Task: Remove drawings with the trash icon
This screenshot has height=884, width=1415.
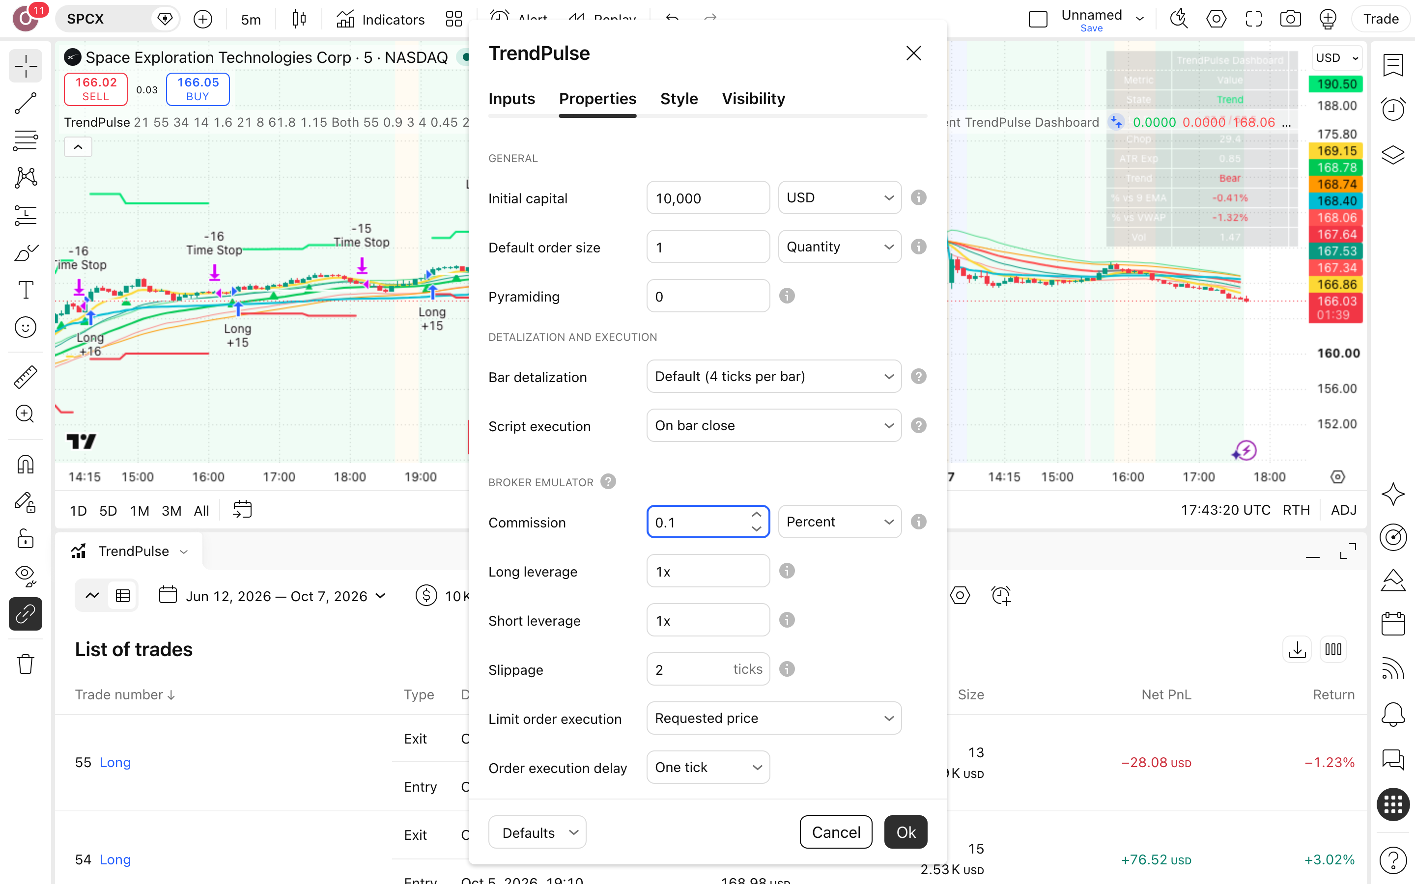Action: pos(25,664)
